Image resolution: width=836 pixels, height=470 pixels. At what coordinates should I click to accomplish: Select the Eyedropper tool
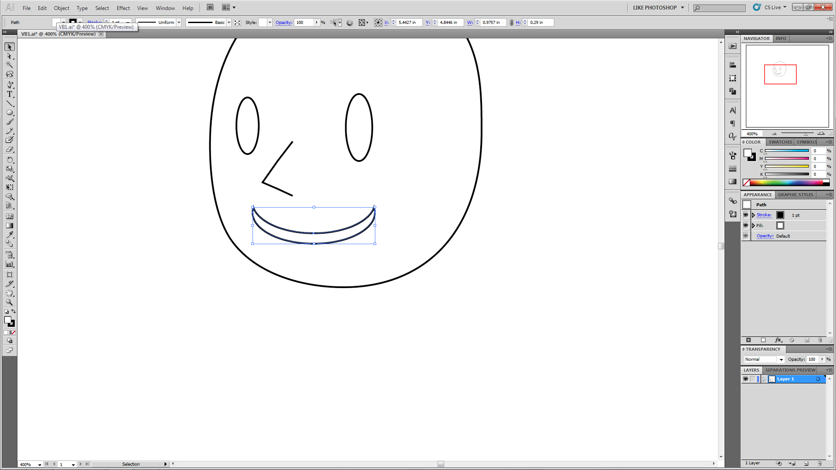point(9,235)
